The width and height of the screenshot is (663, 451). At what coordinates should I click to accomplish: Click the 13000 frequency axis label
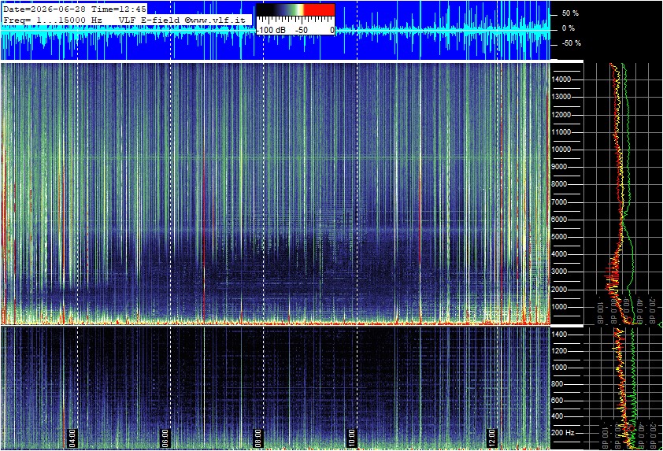(561, 97)
